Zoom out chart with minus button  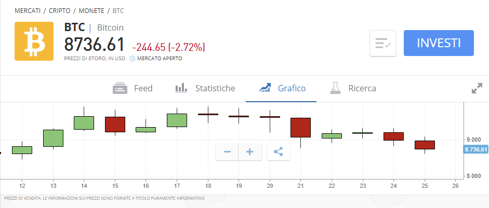pyautogui.click(x=227, y=152)
